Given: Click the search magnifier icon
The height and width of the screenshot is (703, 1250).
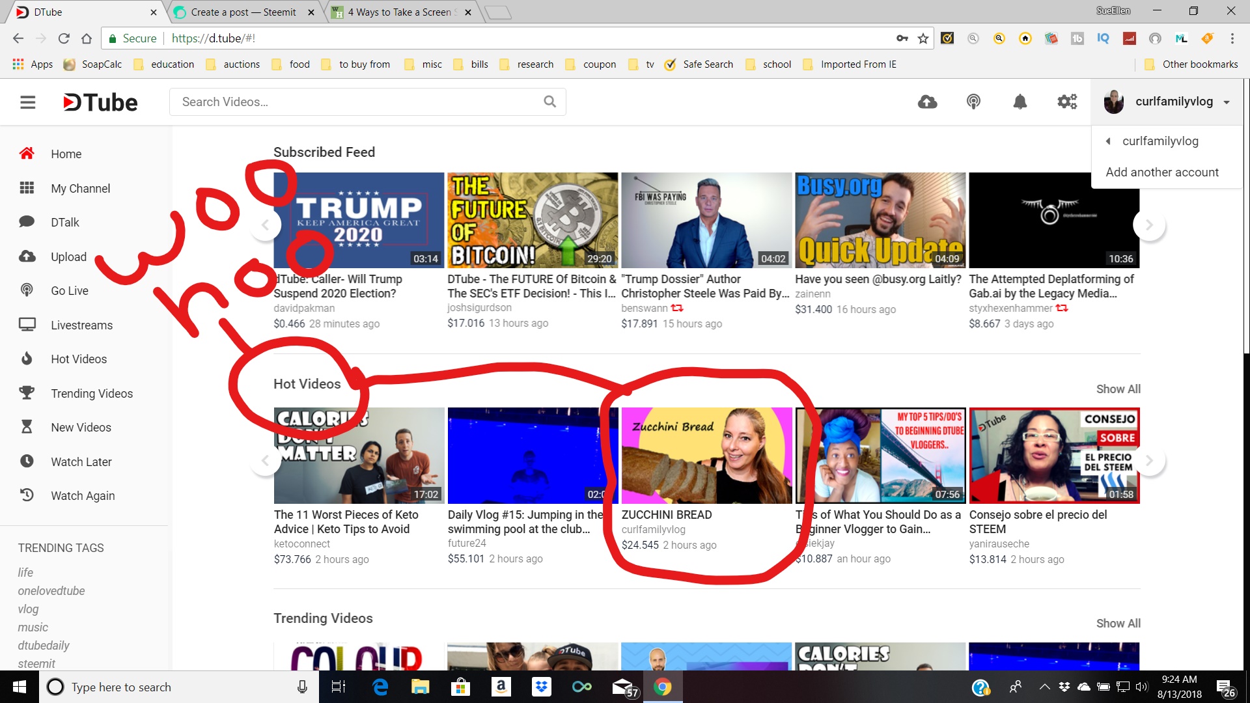Looking at the screenshot, I should tap(550, 102).
